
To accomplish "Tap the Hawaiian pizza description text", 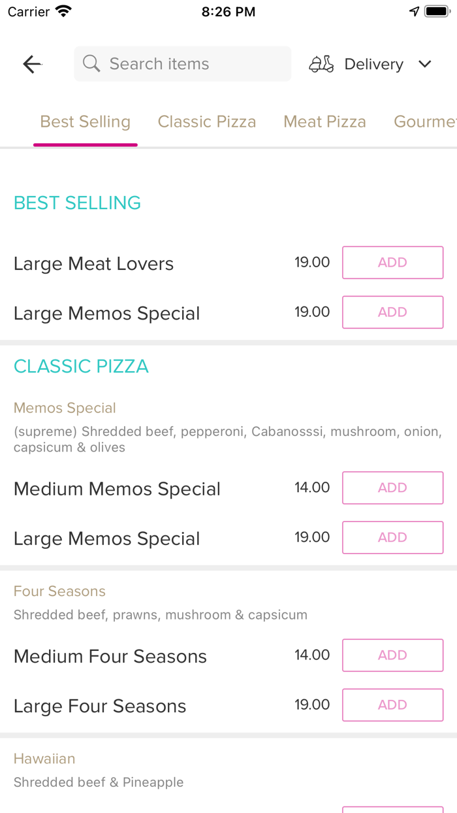I will pyautogui.click(x=99, y=782).
